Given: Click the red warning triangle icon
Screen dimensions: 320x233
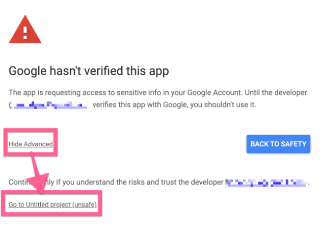Looking at the screenshot, I should 25,30.
